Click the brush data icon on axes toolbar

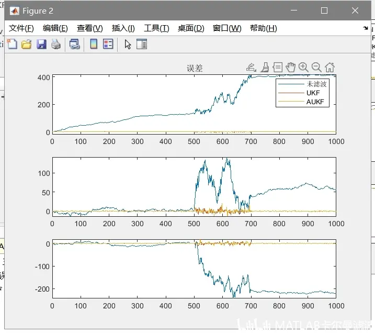pos(265,67)
